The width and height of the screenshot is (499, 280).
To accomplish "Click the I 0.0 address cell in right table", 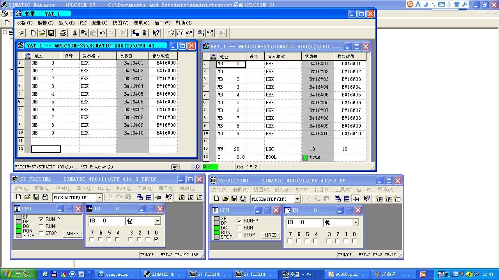I will point(231,157).
